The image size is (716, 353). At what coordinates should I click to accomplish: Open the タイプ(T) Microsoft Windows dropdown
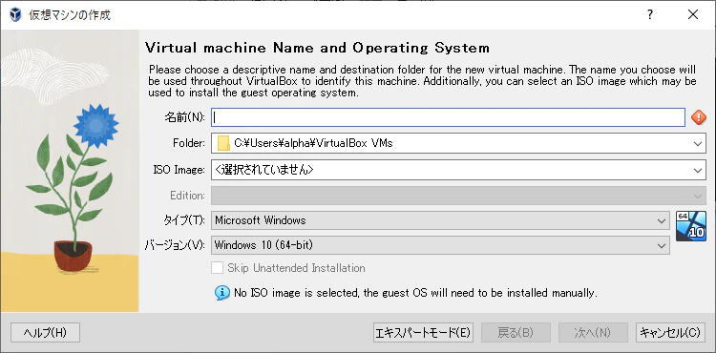click(x=440, y=220)
